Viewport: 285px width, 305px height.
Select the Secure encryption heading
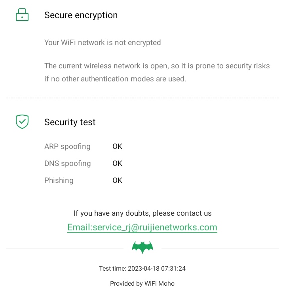point(81,15)
